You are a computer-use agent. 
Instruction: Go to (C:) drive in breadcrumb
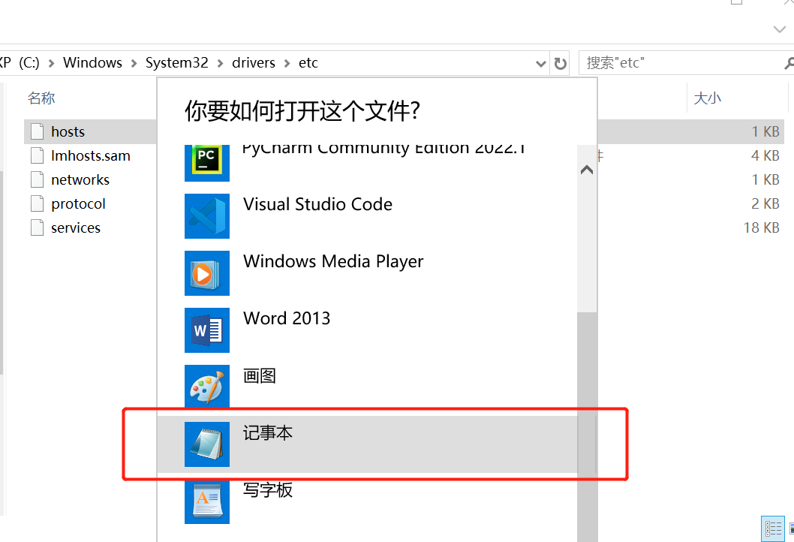tap(29, 63)
